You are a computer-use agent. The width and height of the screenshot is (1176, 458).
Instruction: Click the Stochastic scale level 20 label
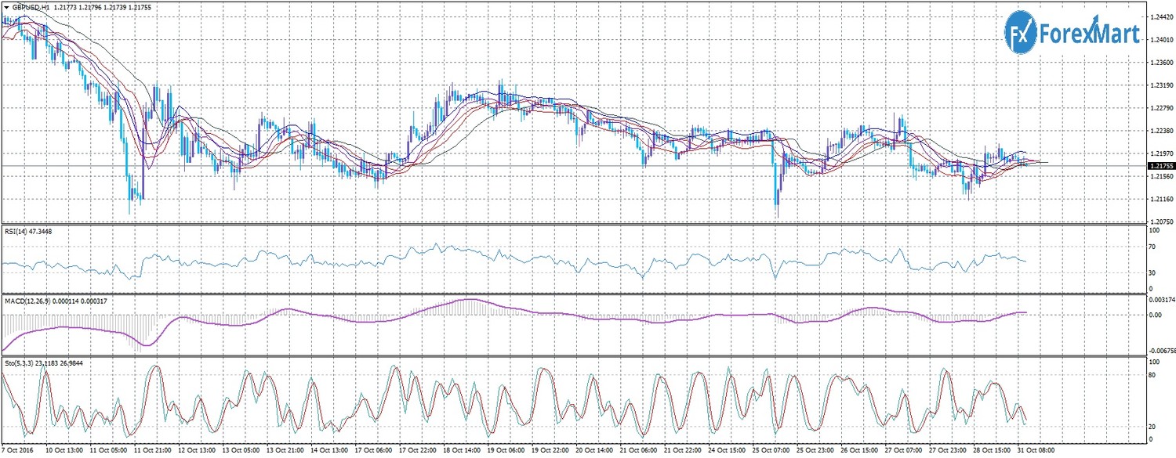point(1153,427)
